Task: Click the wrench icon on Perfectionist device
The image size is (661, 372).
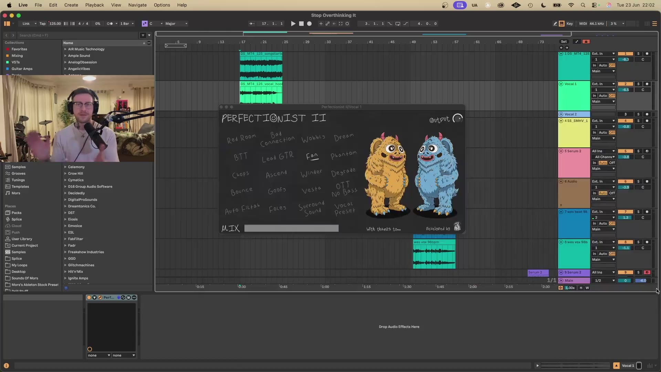Action: pyautogui.click(x=100, y=298)
